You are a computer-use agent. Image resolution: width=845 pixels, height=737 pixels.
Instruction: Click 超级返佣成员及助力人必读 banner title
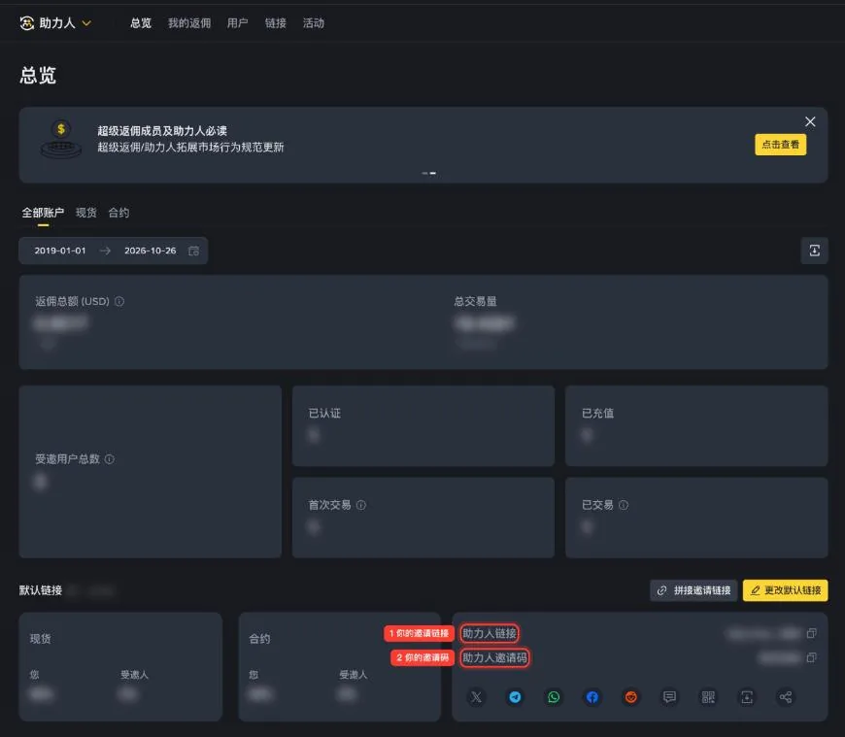(x=162, y=131)
